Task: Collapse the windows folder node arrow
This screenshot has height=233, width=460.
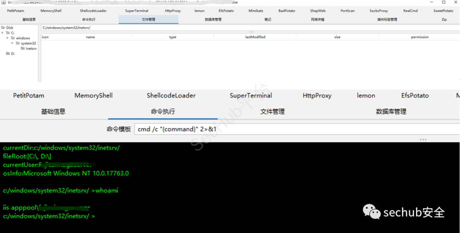Action: [x=7, y=38]
